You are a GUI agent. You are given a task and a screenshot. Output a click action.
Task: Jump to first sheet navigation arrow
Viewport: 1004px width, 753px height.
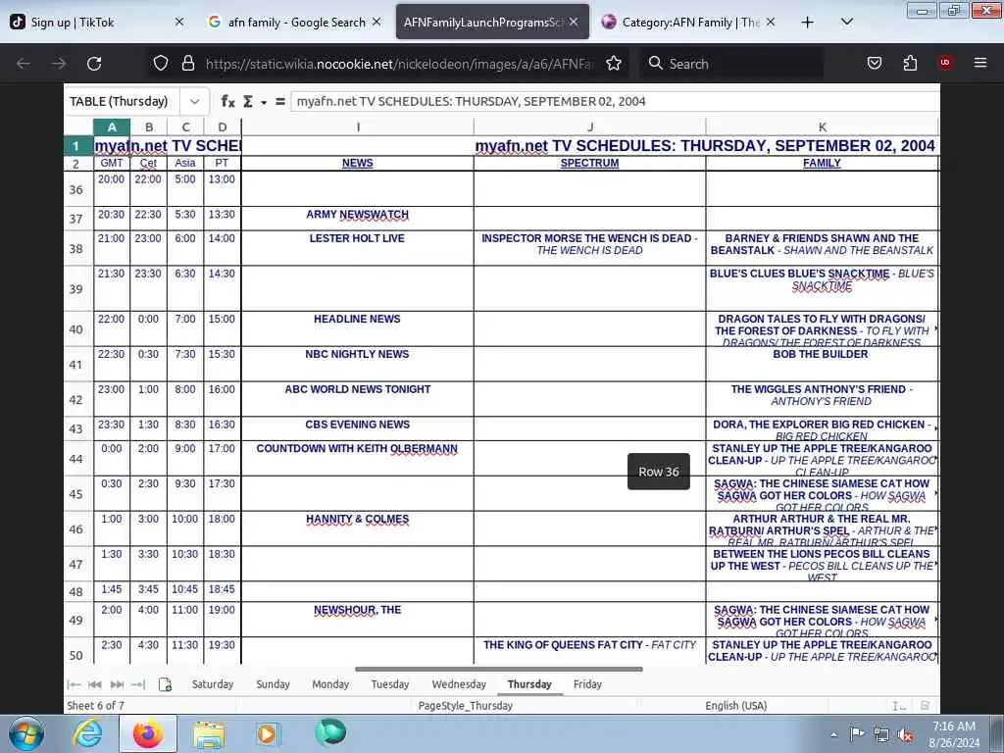click(x=74, y=684)
